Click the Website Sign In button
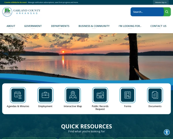The height and width of the screenshot is (139, 173). 161,2
